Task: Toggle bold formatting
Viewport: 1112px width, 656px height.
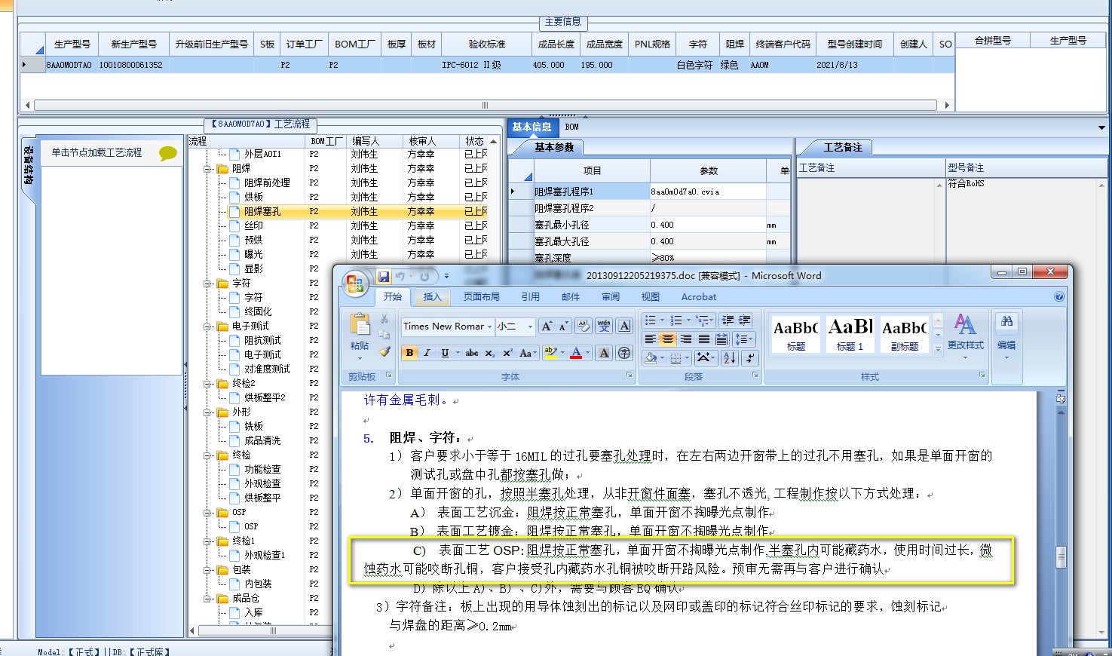Action: coord(409,352)
